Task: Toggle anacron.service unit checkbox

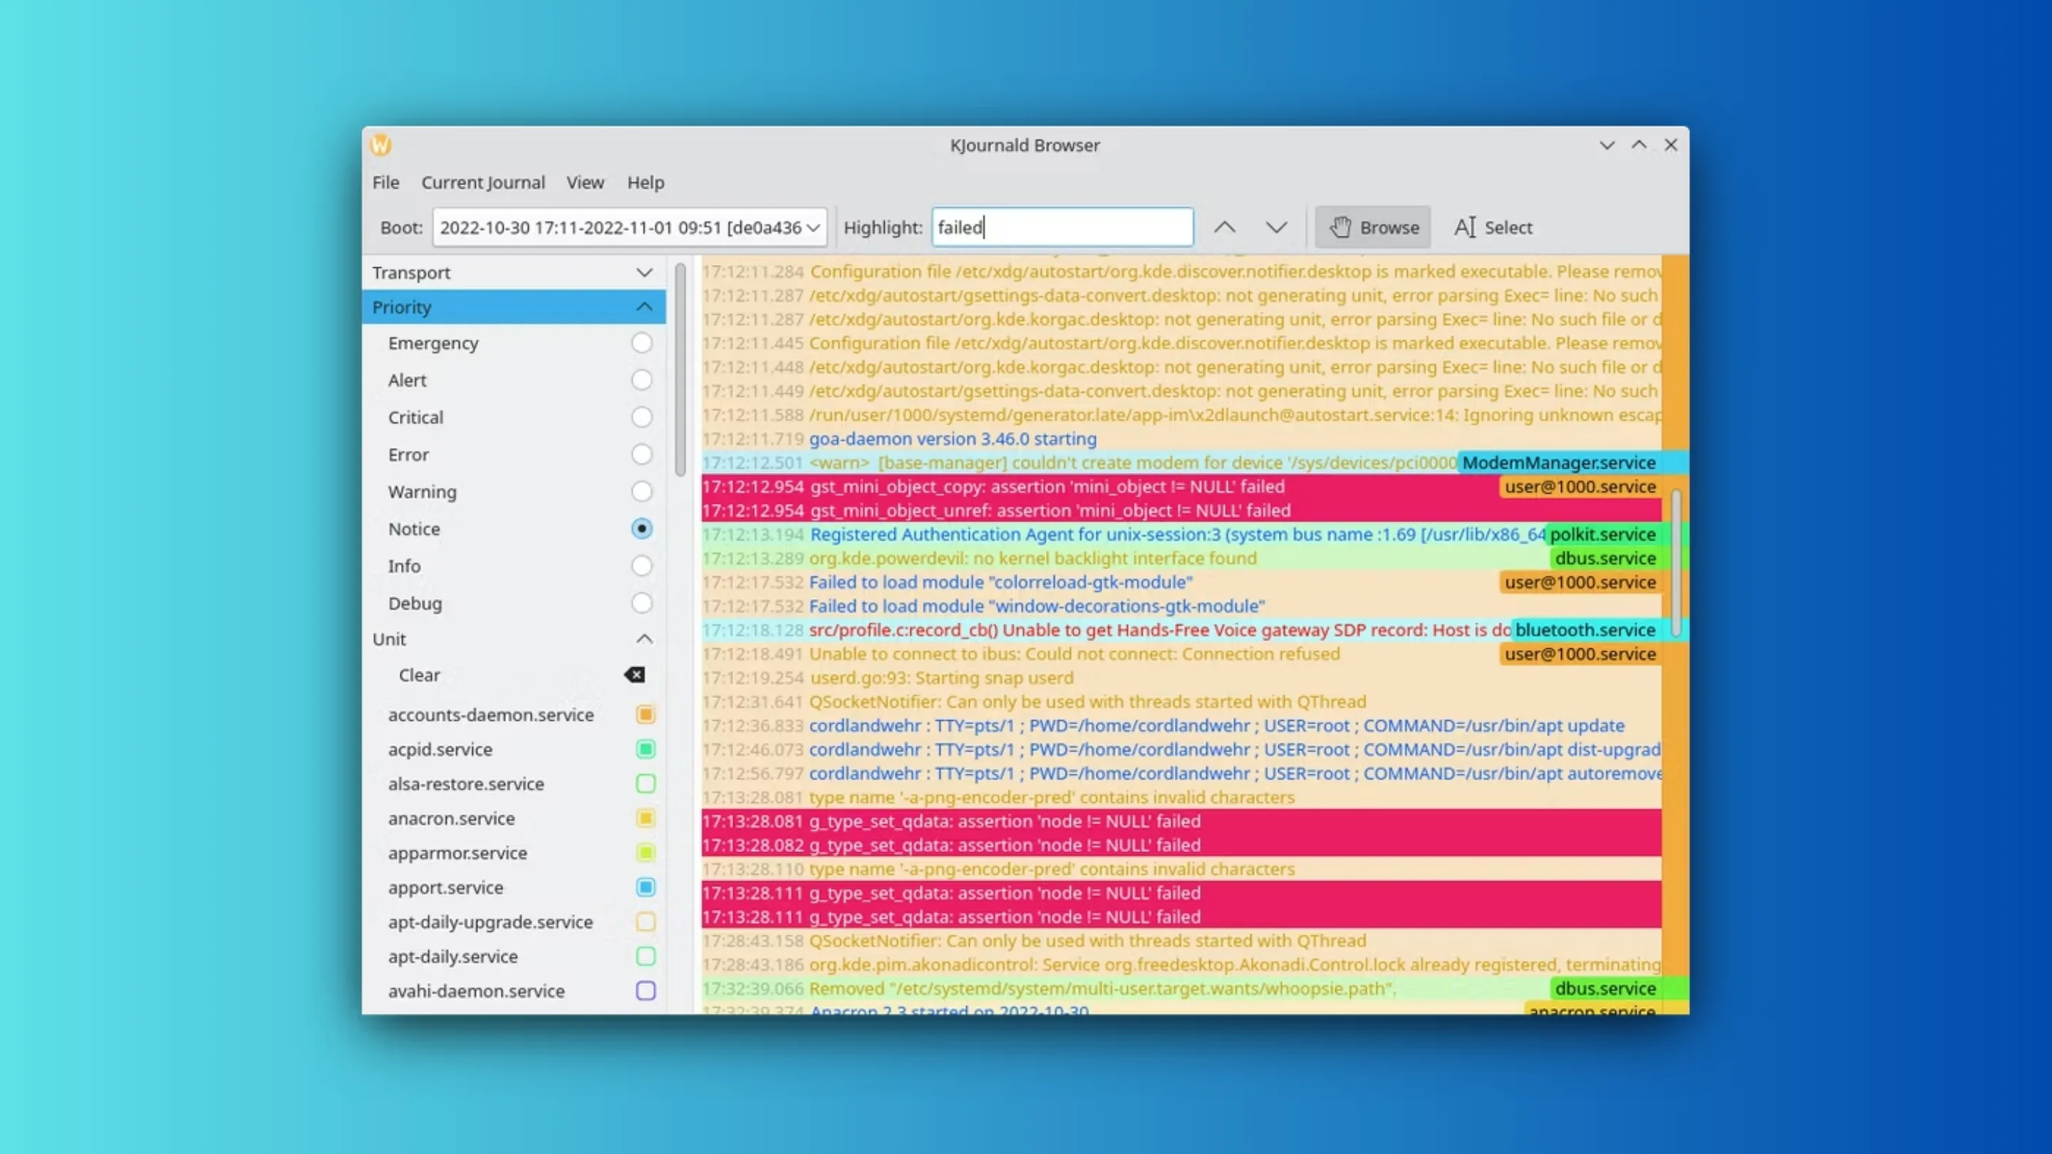Action: click(646, 818)
